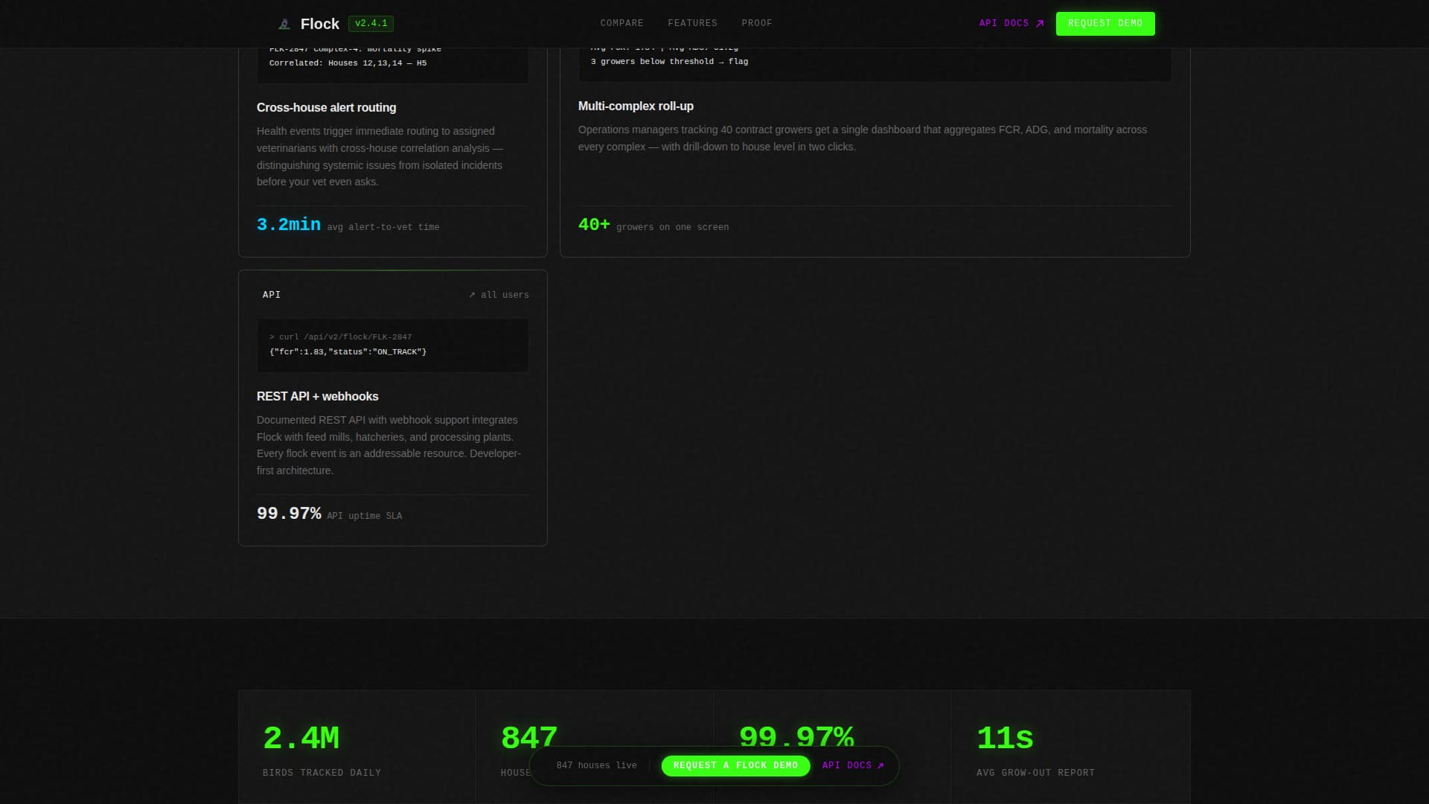Click the '847 houses live' status text
Image resolution: width=1429 pixels, height=804 pixels.
[x=597, y=765]
